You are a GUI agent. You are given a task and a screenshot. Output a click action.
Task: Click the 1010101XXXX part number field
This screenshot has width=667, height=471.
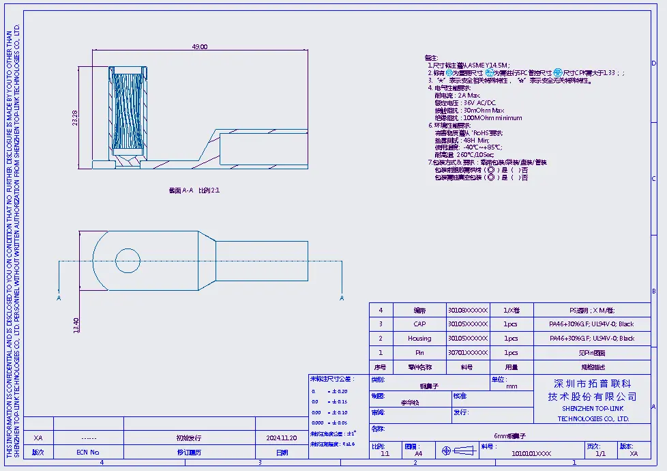pos(531,453)
